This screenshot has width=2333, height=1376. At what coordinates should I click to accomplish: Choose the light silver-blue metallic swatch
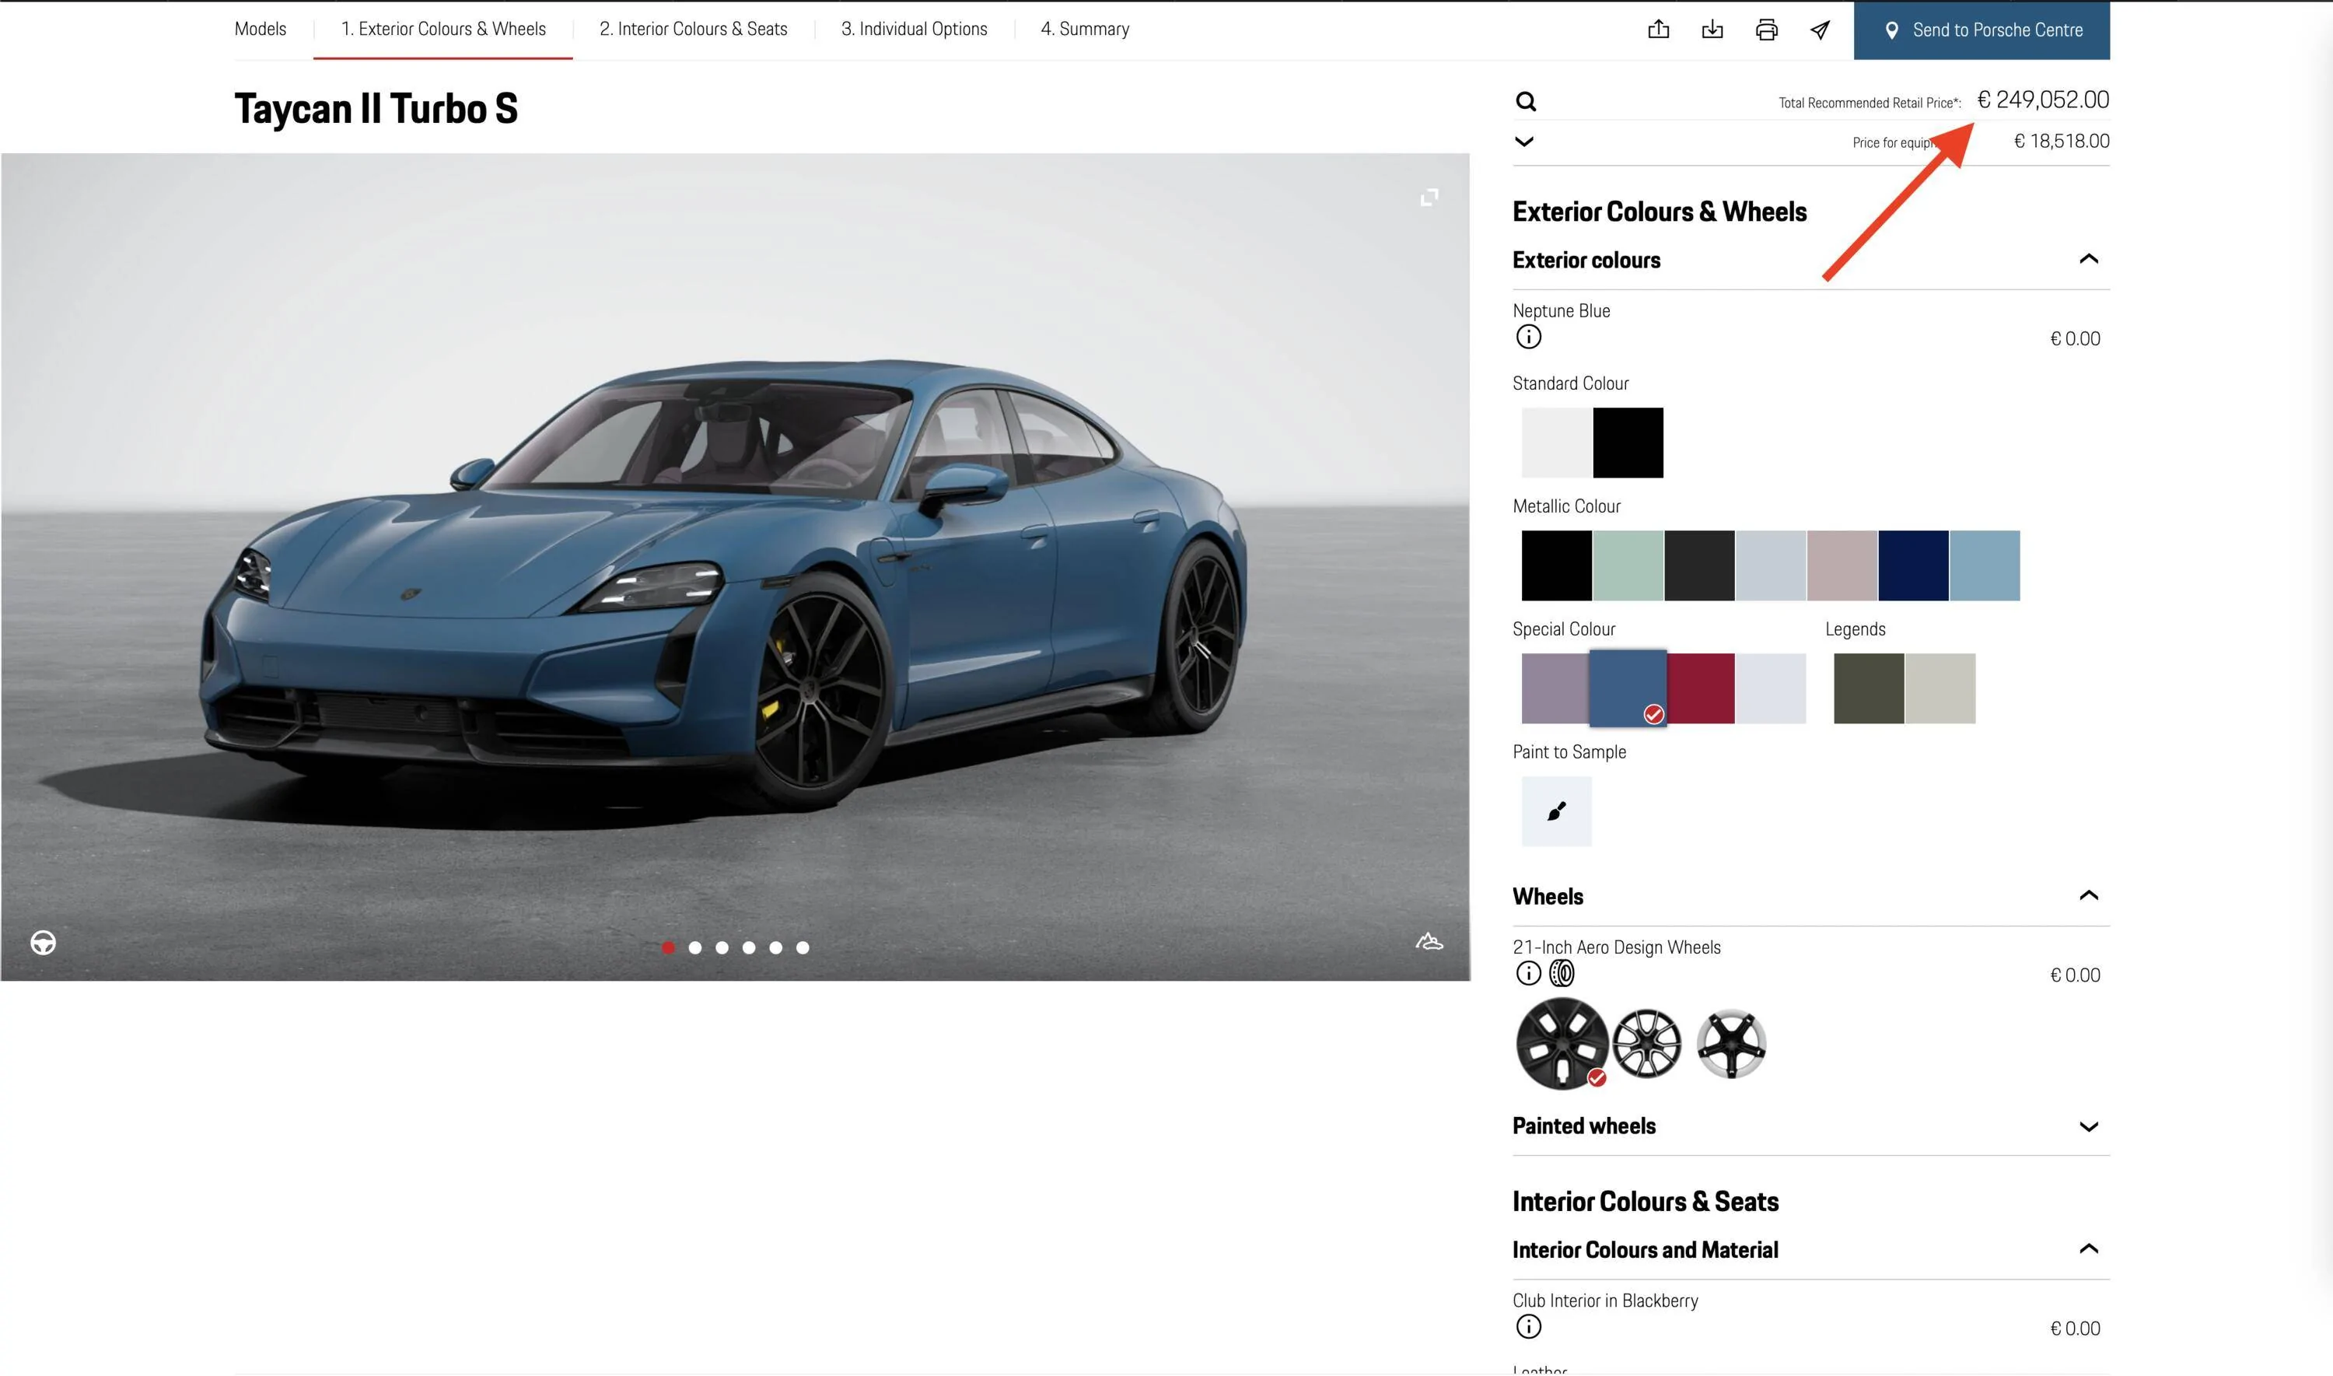point(1772,565)
